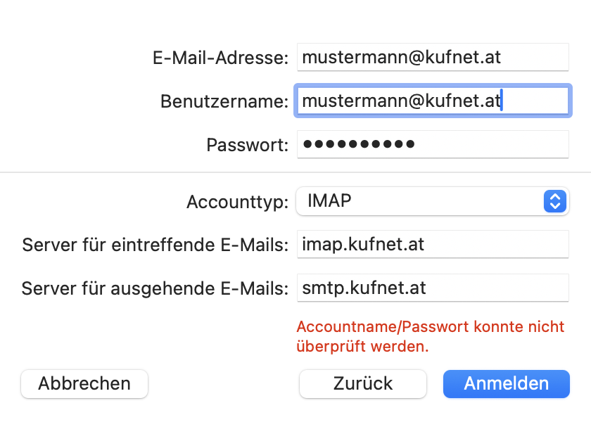Click the E-Mail-Adresse label
The image size is (591, 422).
(220, 58)
